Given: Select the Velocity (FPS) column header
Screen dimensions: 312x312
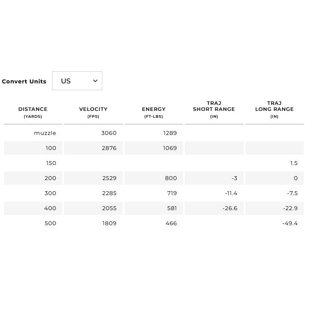Looking at the screenshot, I should (93, 113).
